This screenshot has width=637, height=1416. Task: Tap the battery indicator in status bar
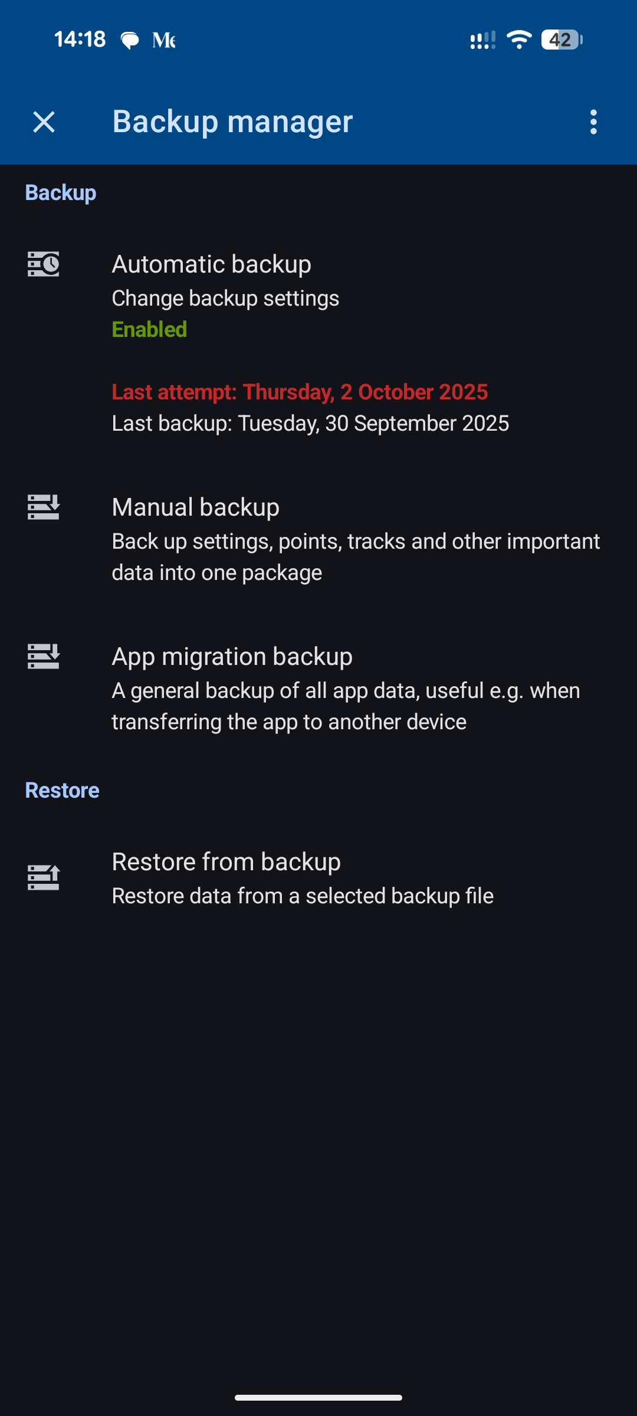[x=561, y=40]
